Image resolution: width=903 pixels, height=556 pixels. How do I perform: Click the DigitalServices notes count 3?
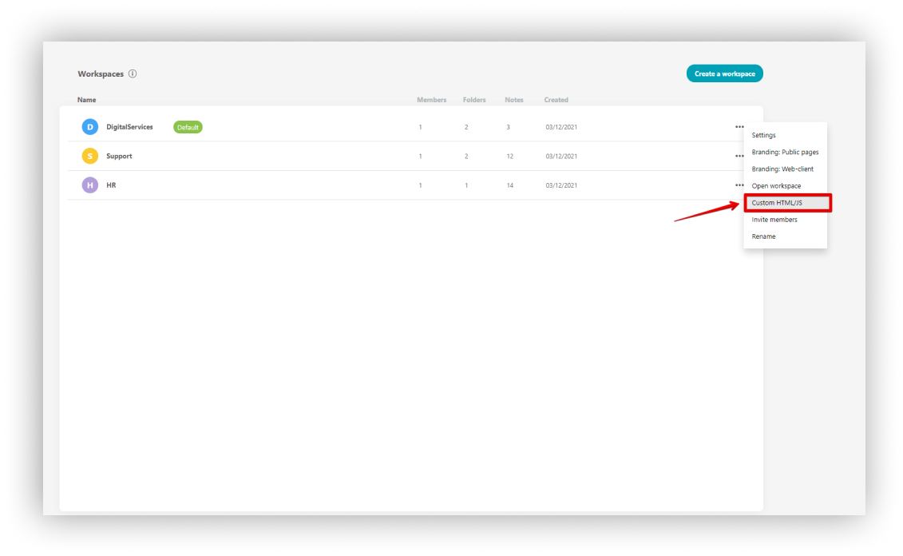click(508, 127)
